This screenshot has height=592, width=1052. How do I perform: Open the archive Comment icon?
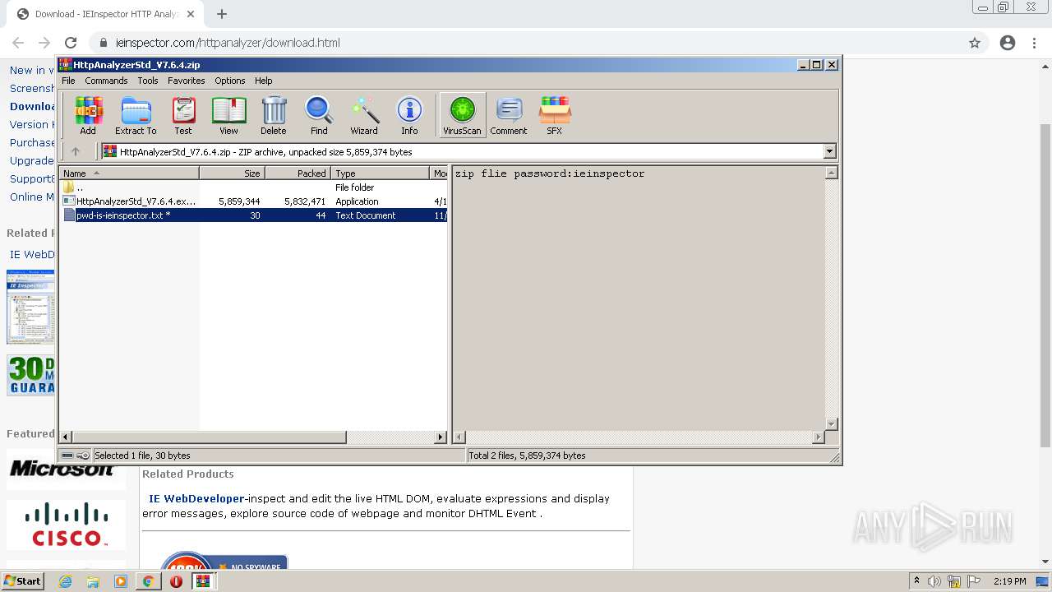(509, 115)
